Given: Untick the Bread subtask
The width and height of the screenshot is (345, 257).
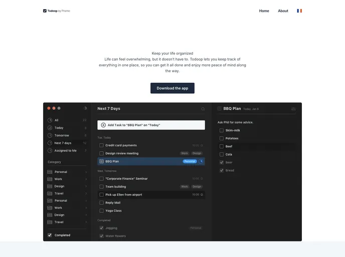Looking at the screenshot, I should [x=222, y=171].
